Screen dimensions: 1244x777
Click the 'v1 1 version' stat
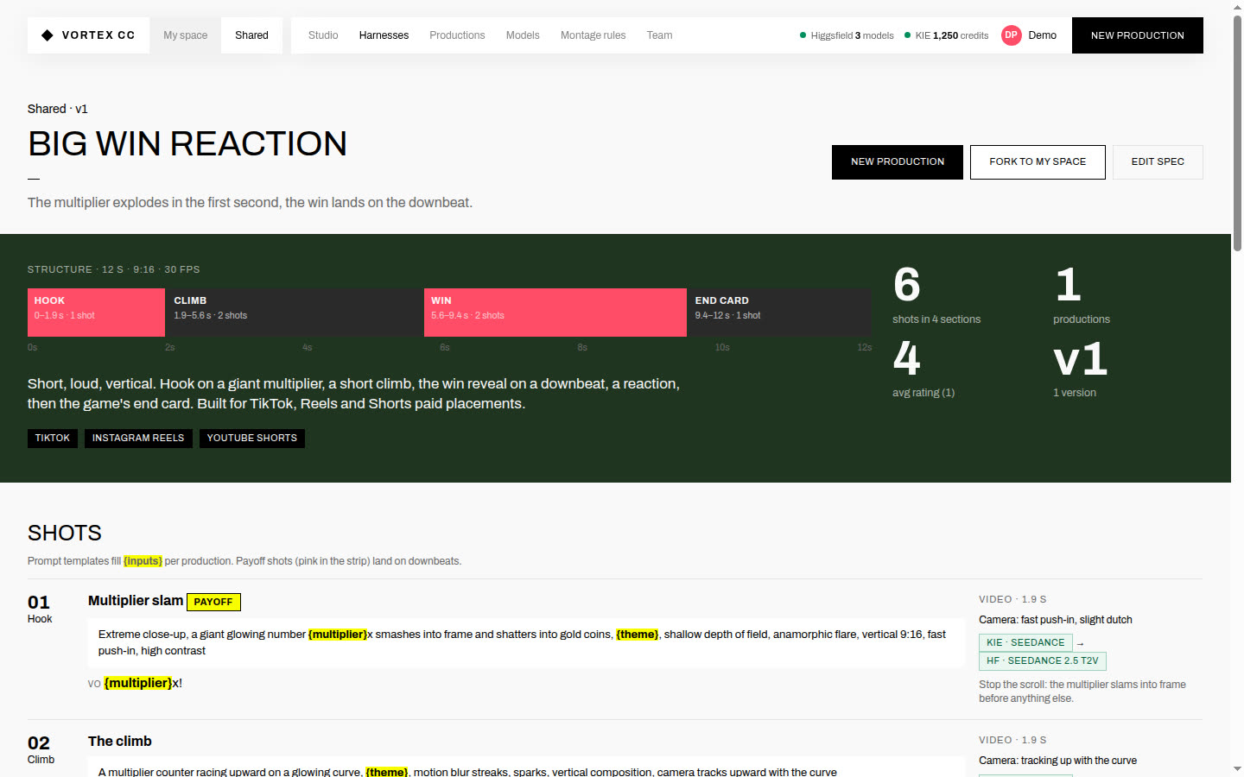[x=1080, y=369]
